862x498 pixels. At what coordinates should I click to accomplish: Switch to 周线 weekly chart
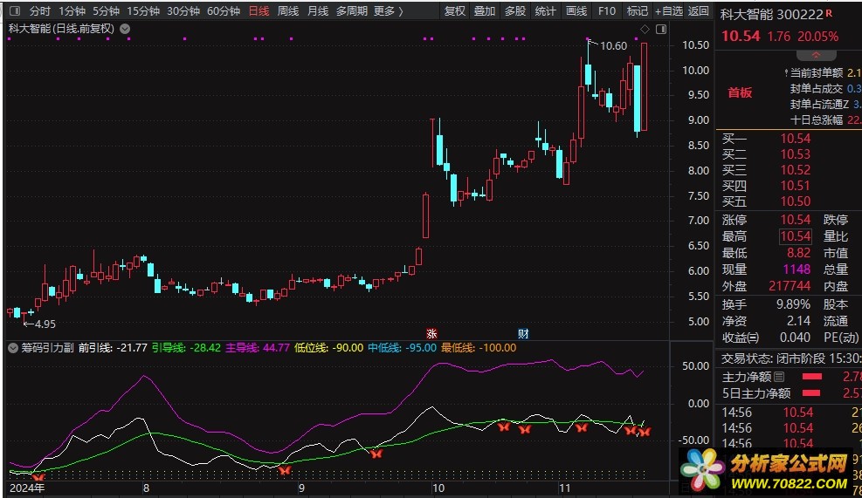pyautogui.click(x=288, y=11)
